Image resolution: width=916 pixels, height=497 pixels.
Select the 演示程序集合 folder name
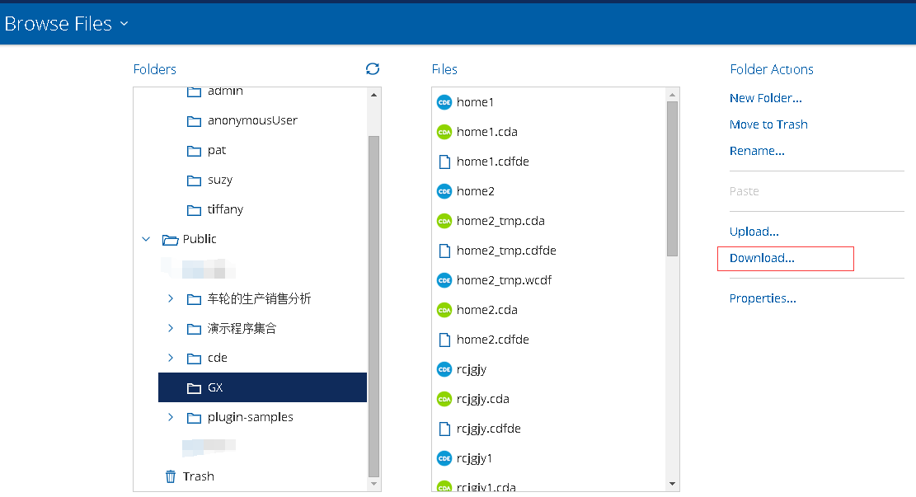[242, 328]
